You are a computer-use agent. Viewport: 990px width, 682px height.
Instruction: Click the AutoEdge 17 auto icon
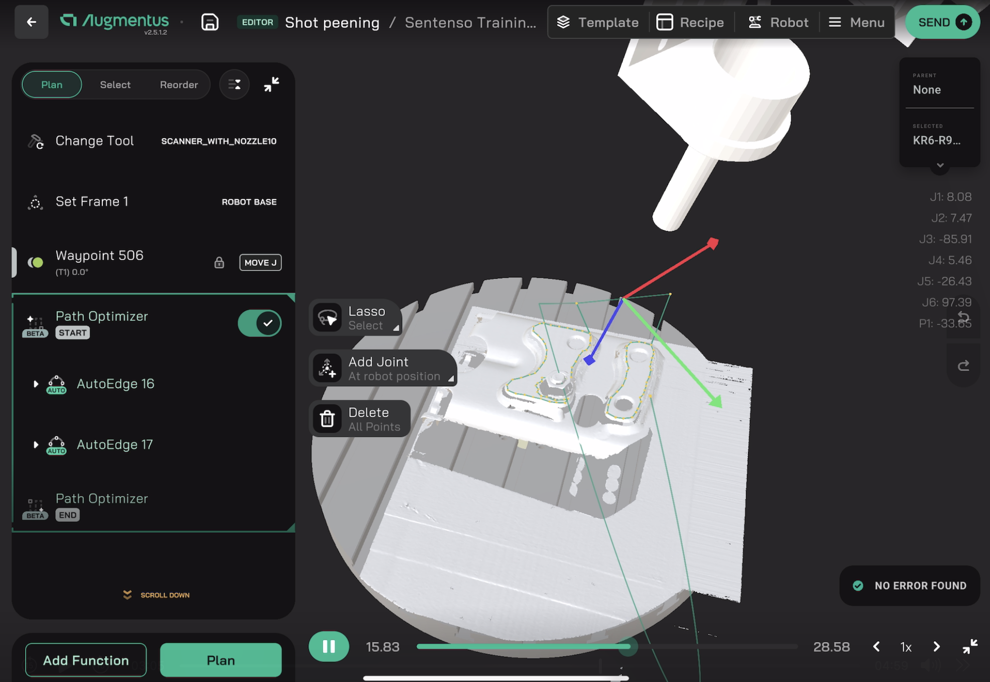[x=56, y=445]
